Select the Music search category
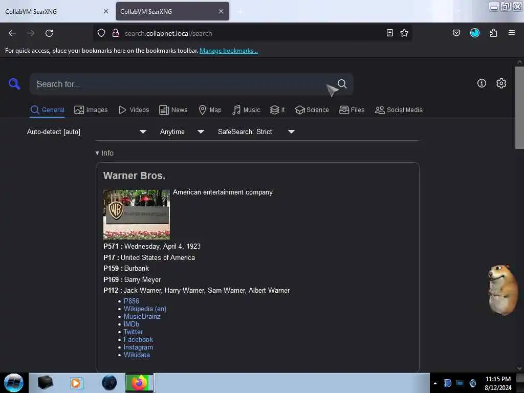524x393 pixels. tap(246, 110)
